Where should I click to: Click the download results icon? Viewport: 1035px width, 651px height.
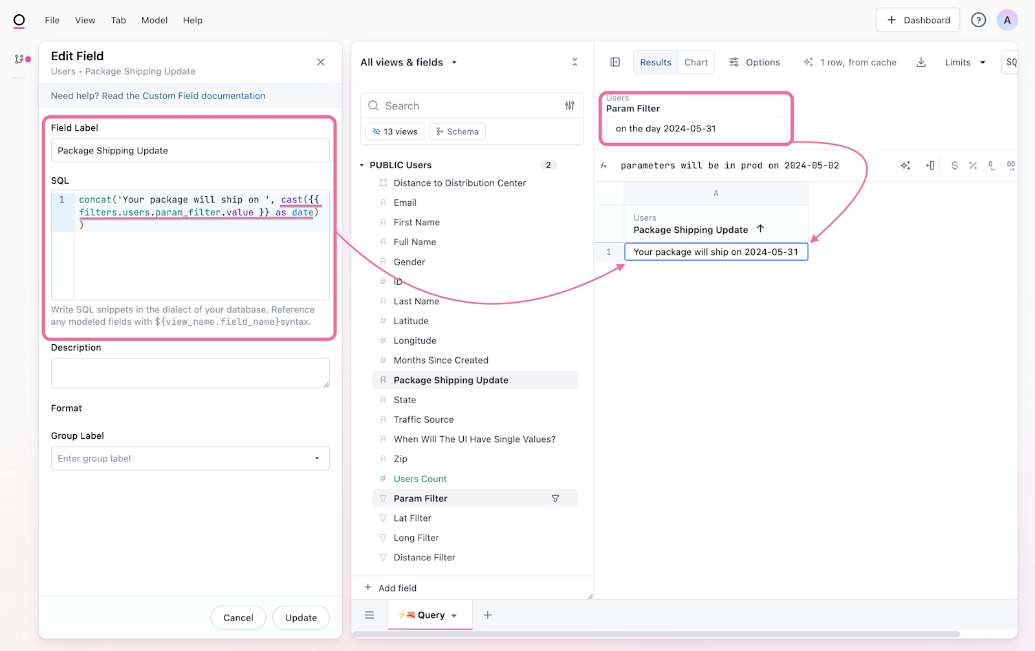click(921, 62)
